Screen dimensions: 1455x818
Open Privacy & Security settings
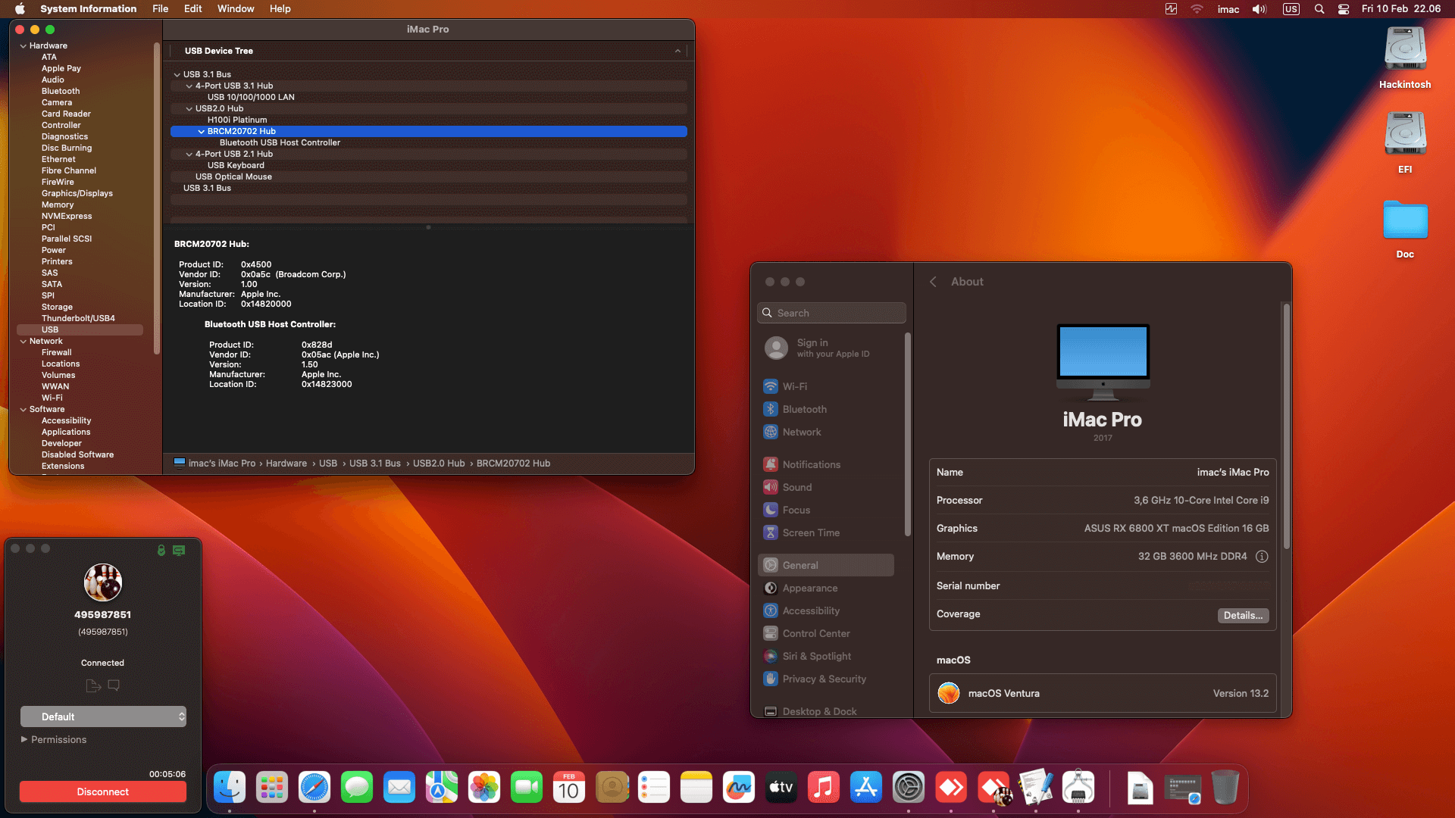click(x=824, y=679)
